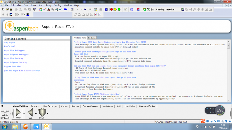
Task: Expand the SSplit icon dropdown arrow
Action: pos(47,114)
